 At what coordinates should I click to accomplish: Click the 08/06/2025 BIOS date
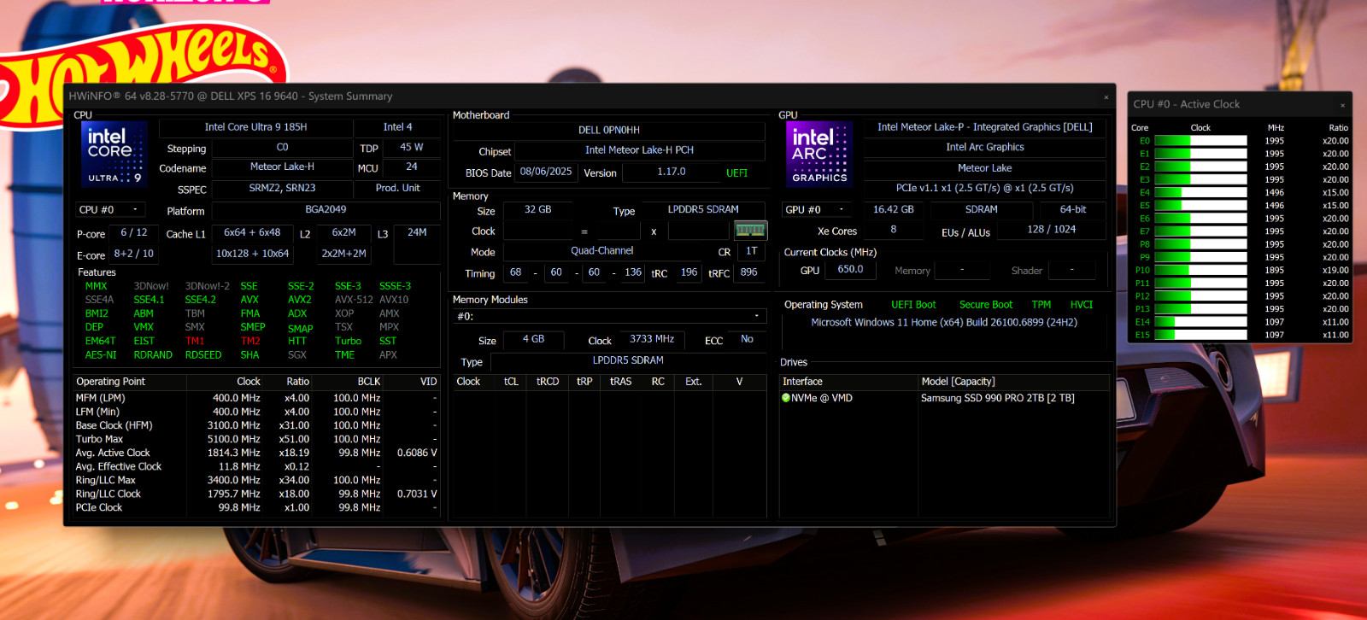[x=546, y=172]
